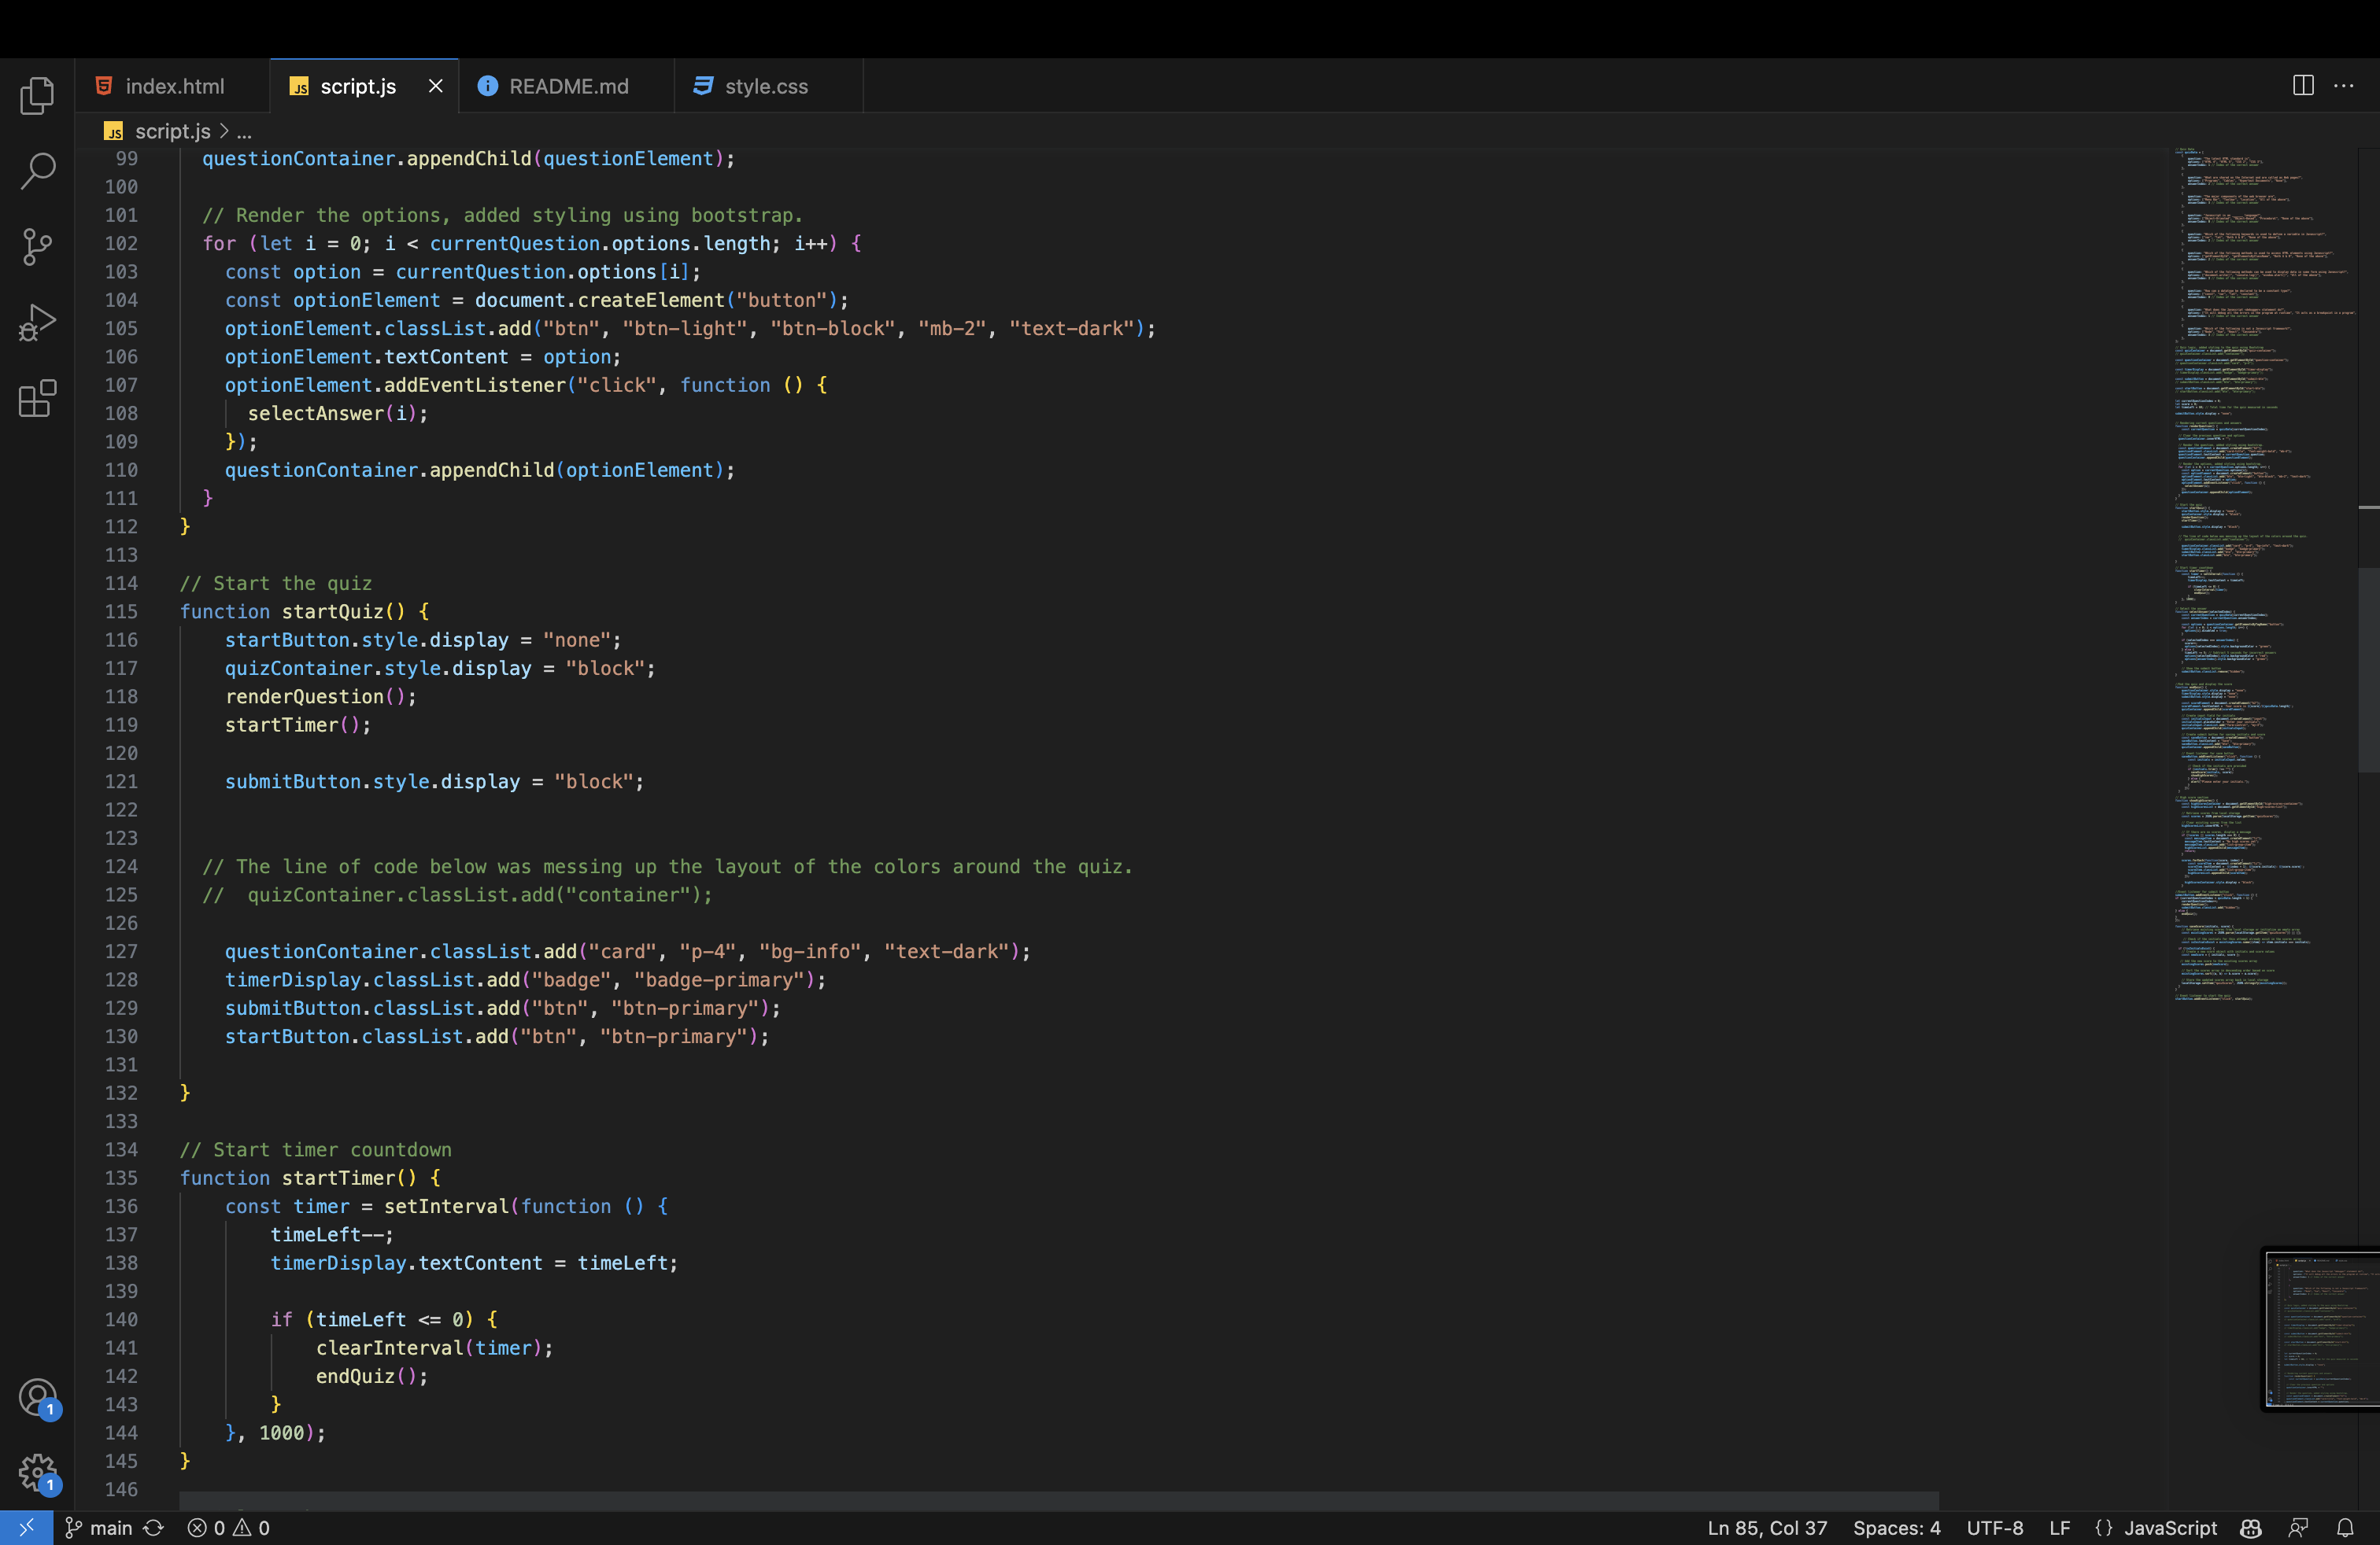Open the Accounts icon at bottom left
Image resolution: width=2380 pixels, height=1545 pixels.
[x=37, y=1398]
